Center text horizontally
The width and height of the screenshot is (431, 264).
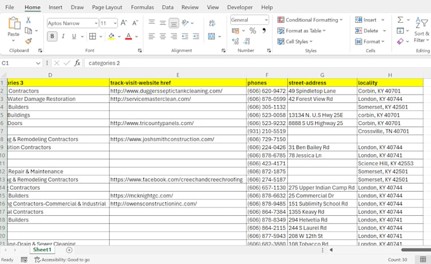pos(163,36)
